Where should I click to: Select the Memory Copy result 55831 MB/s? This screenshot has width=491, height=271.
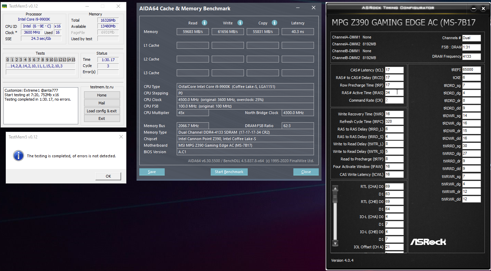point(263,32)
